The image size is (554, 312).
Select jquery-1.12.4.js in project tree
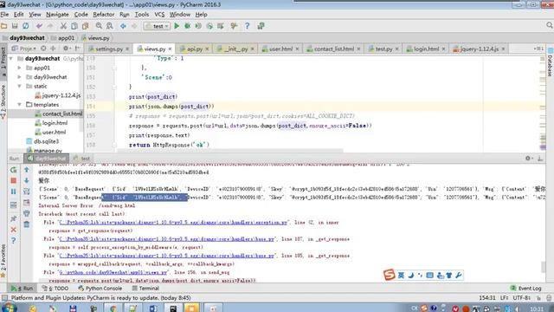[58, 95]
